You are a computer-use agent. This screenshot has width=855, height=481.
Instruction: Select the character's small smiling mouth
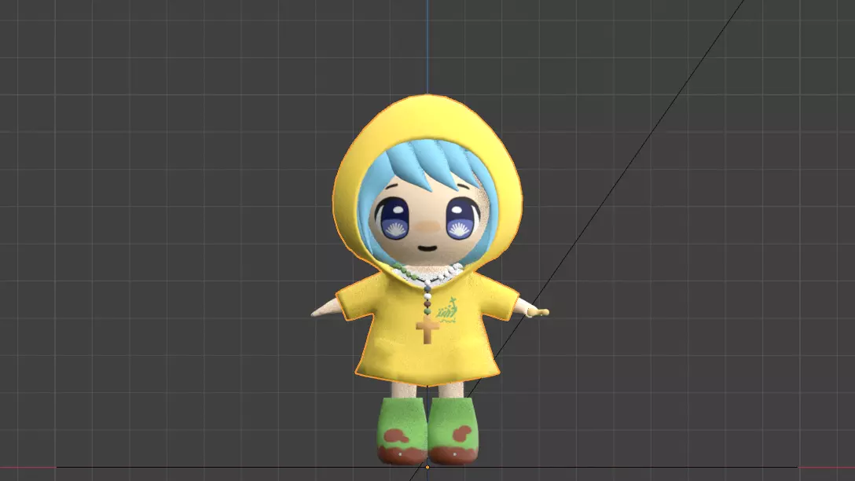pos(427,248)
